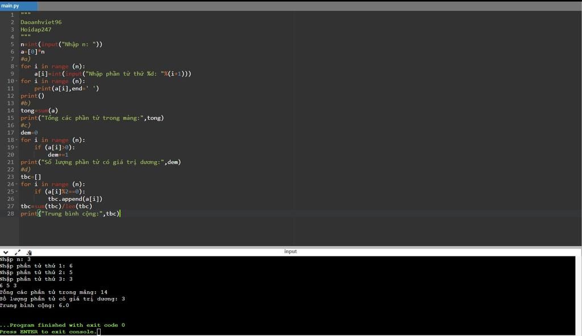Click the '#b)' comment line
Viewport: 582px width, 336px height.
(x=26, y=103)
